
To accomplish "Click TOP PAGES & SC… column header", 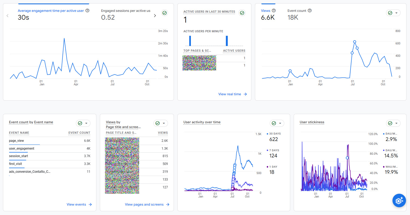I will [x=197, y=51].
